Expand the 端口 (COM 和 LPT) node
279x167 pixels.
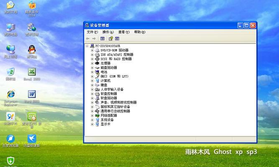pyautogui.click(x=92, y=76)
